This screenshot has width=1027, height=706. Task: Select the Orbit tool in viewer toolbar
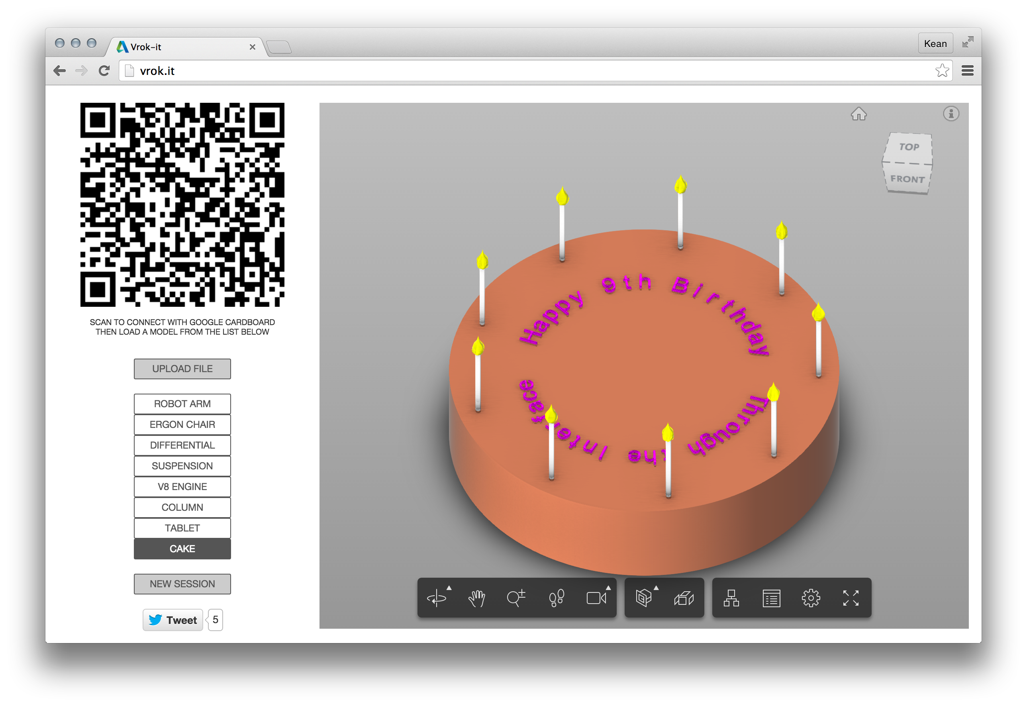[x=437, y=598]
